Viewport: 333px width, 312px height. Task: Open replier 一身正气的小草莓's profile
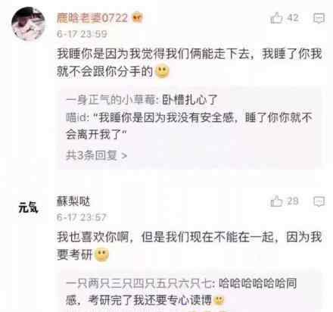(x=110, y=100)
